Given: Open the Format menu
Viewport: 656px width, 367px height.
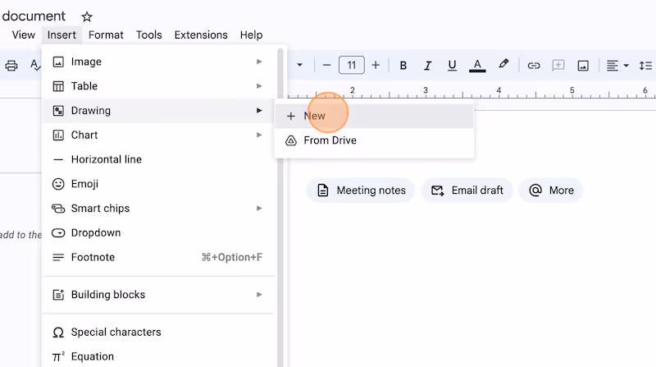Looking at the screenshot, I should (x=106, y=34).
